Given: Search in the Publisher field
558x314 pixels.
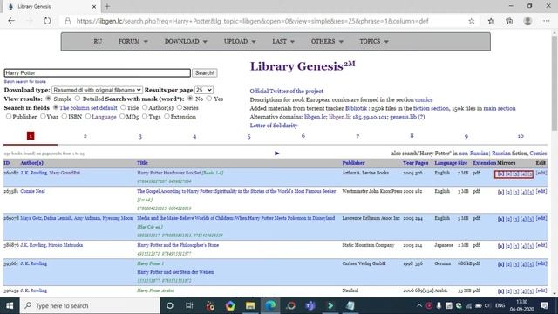Looking at the screenshot, I should click(x=9, y=116).
